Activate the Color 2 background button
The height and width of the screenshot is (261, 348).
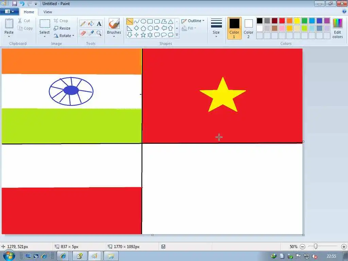click(248, 28)
